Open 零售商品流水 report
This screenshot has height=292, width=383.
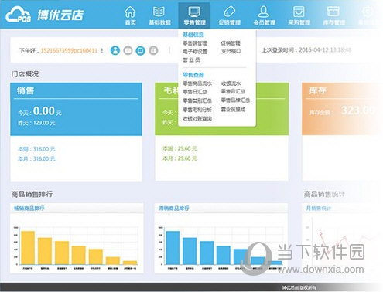coord(197,83)
